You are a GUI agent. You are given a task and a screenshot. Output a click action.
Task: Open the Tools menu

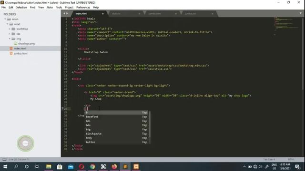[x=59, y=8]
